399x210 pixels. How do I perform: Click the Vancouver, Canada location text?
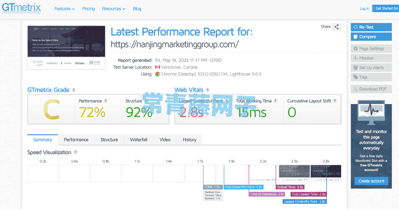[x=179, y=67]
